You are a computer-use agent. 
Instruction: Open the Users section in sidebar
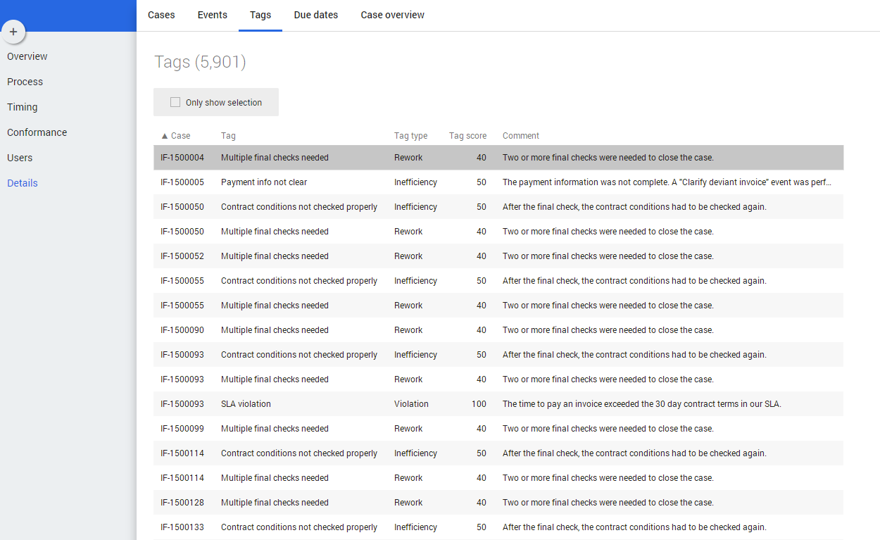[20, 158]
